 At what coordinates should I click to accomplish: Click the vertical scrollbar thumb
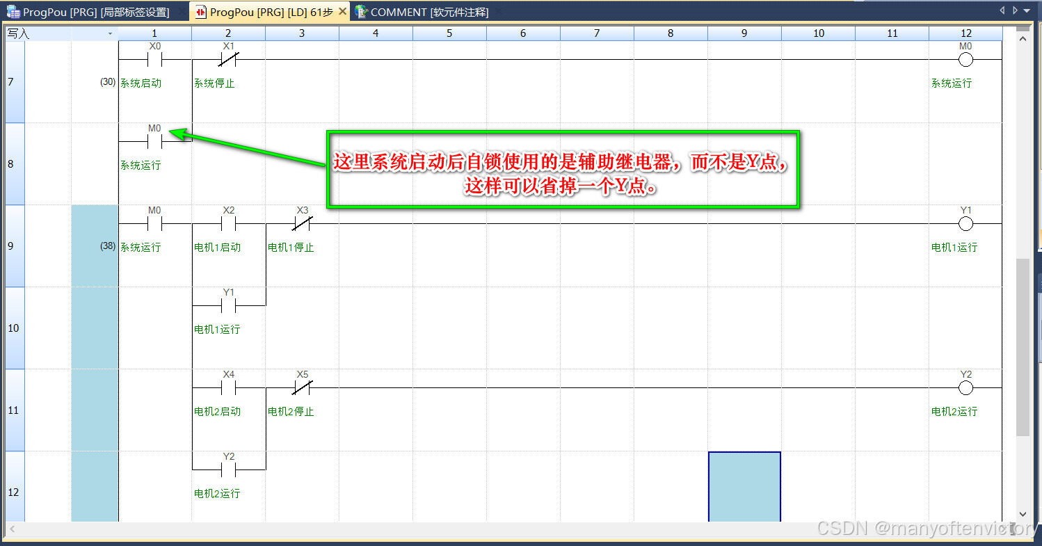[1023, 346]
